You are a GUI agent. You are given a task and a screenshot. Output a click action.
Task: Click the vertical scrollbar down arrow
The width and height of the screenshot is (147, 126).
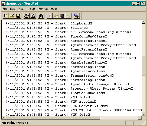click(x=143, y=114)
